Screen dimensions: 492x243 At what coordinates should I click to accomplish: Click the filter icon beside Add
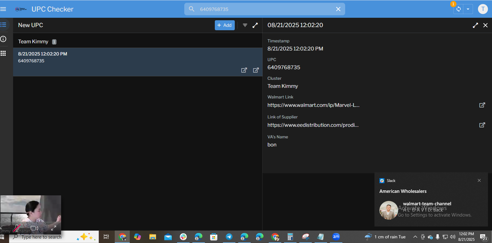click(x=245, y=25)
